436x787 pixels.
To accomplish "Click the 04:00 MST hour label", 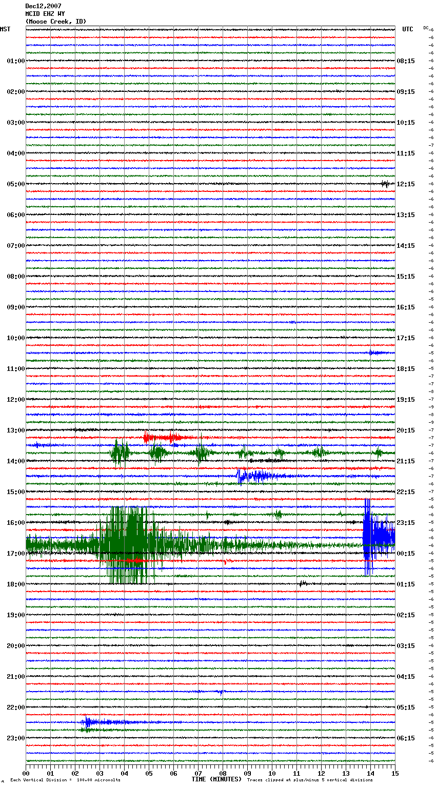I will click(16, 153).
